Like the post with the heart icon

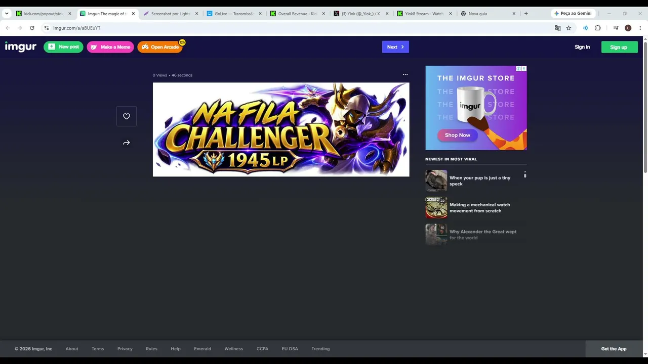click(x=127, y=116)
